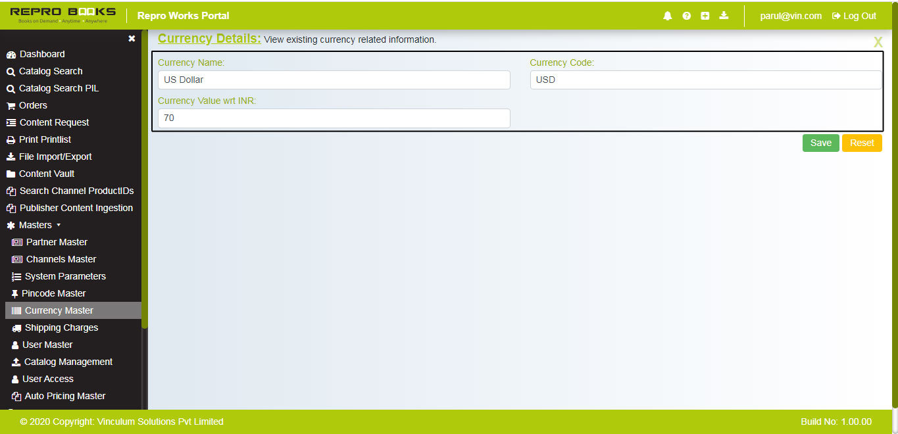This screenshot has height=434, width=898.
Task: Open Catalog Search PIL menu item
Action: pyautogui.click(x=59, y=88)
